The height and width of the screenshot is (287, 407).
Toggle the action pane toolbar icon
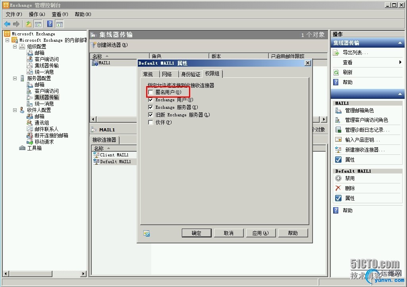(x=60, y=24)
